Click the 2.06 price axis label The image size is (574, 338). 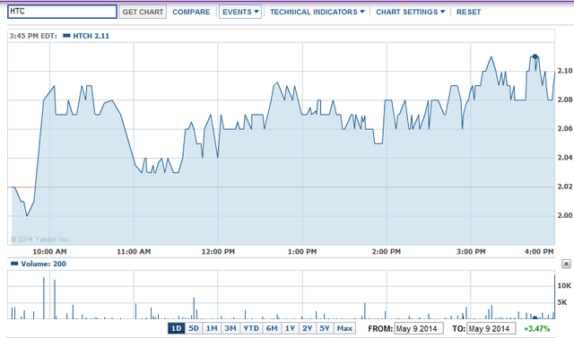tap(564, 128)
